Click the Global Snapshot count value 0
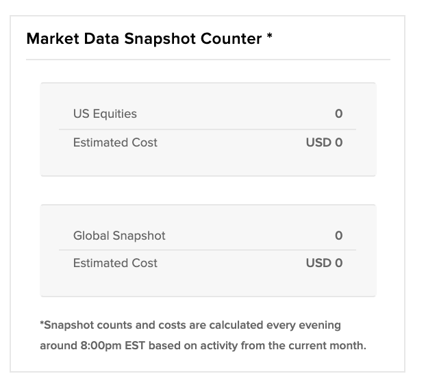Viewport: 426px width, 389px height. click(x=338, y=236)
